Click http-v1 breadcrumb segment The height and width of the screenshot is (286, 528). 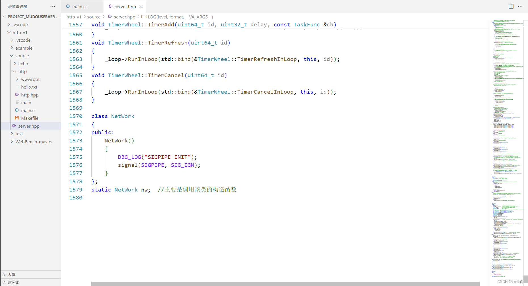click(x=74, y=17)
